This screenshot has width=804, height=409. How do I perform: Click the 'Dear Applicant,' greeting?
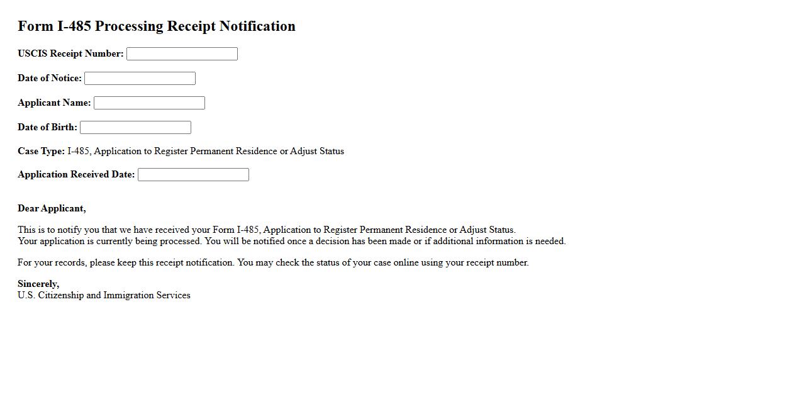click(x=52, y=209)
